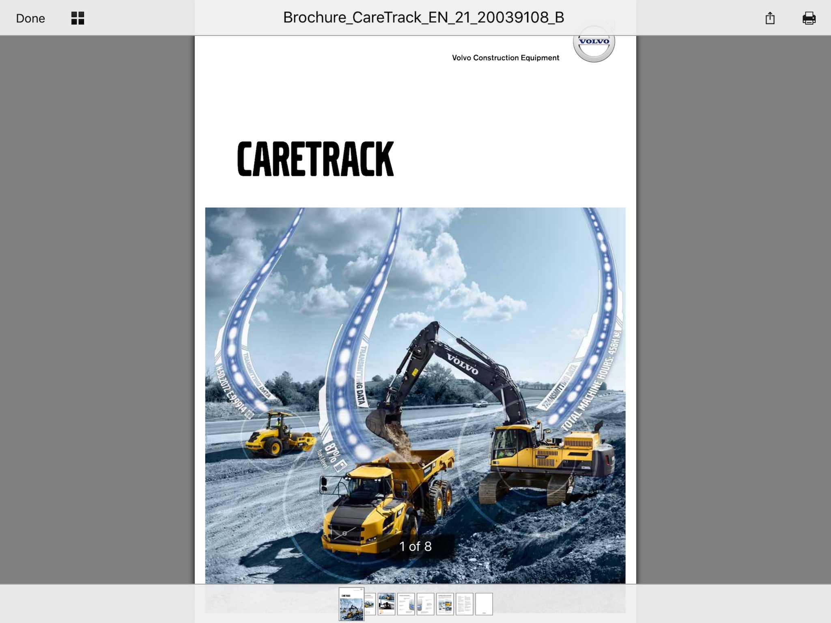
Task: Print the document with printer icon
Action: tap(809, 18)
